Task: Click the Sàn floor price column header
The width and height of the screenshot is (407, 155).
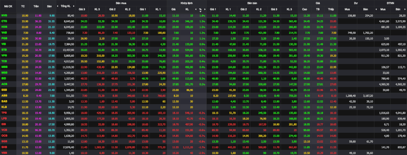Action: coord(49,6)
